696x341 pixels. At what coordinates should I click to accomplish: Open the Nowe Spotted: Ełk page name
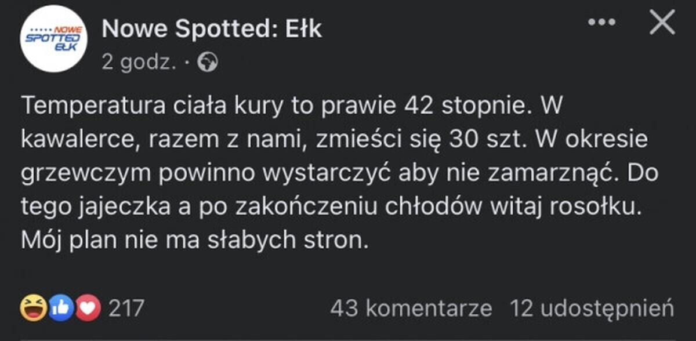tap(212, 28)
